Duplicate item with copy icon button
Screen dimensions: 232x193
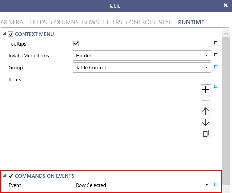tap(206, 133)
